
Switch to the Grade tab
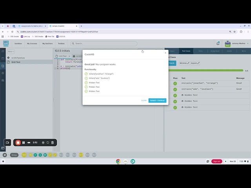[x=229, y=51]
